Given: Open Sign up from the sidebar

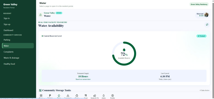Looking at the screenshot, I should pos(18,24).
